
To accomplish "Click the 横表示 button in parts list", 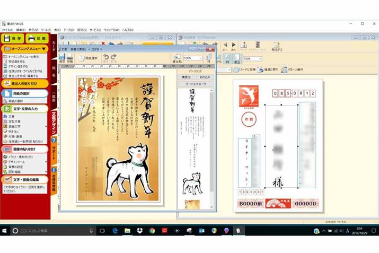I will pos(186,77).
